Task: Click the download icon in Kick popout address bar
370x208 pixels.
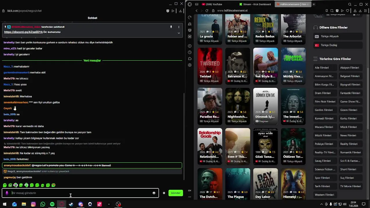Action: (x=180, y=11)
